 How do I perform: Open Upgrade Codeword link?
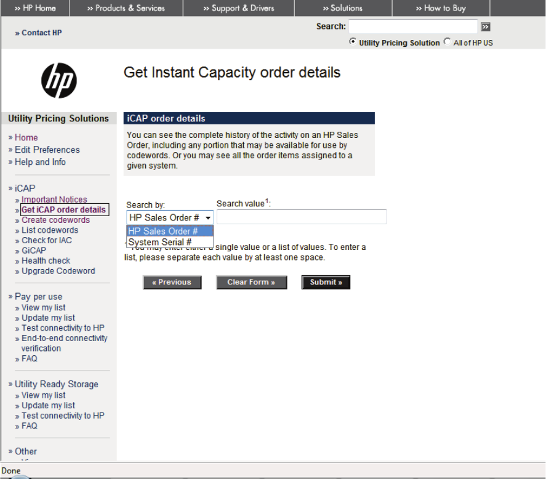(x=58, y=271)
